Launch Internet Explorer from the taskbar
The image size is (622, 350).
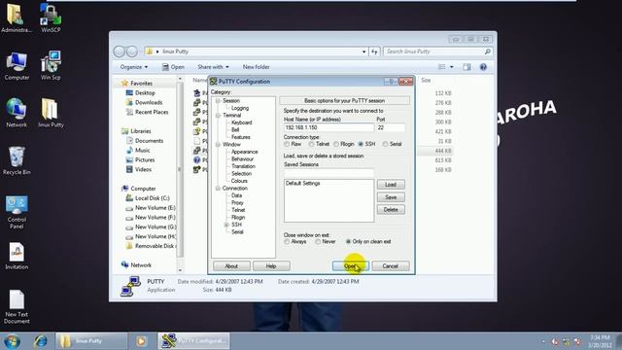pos(40,341)
